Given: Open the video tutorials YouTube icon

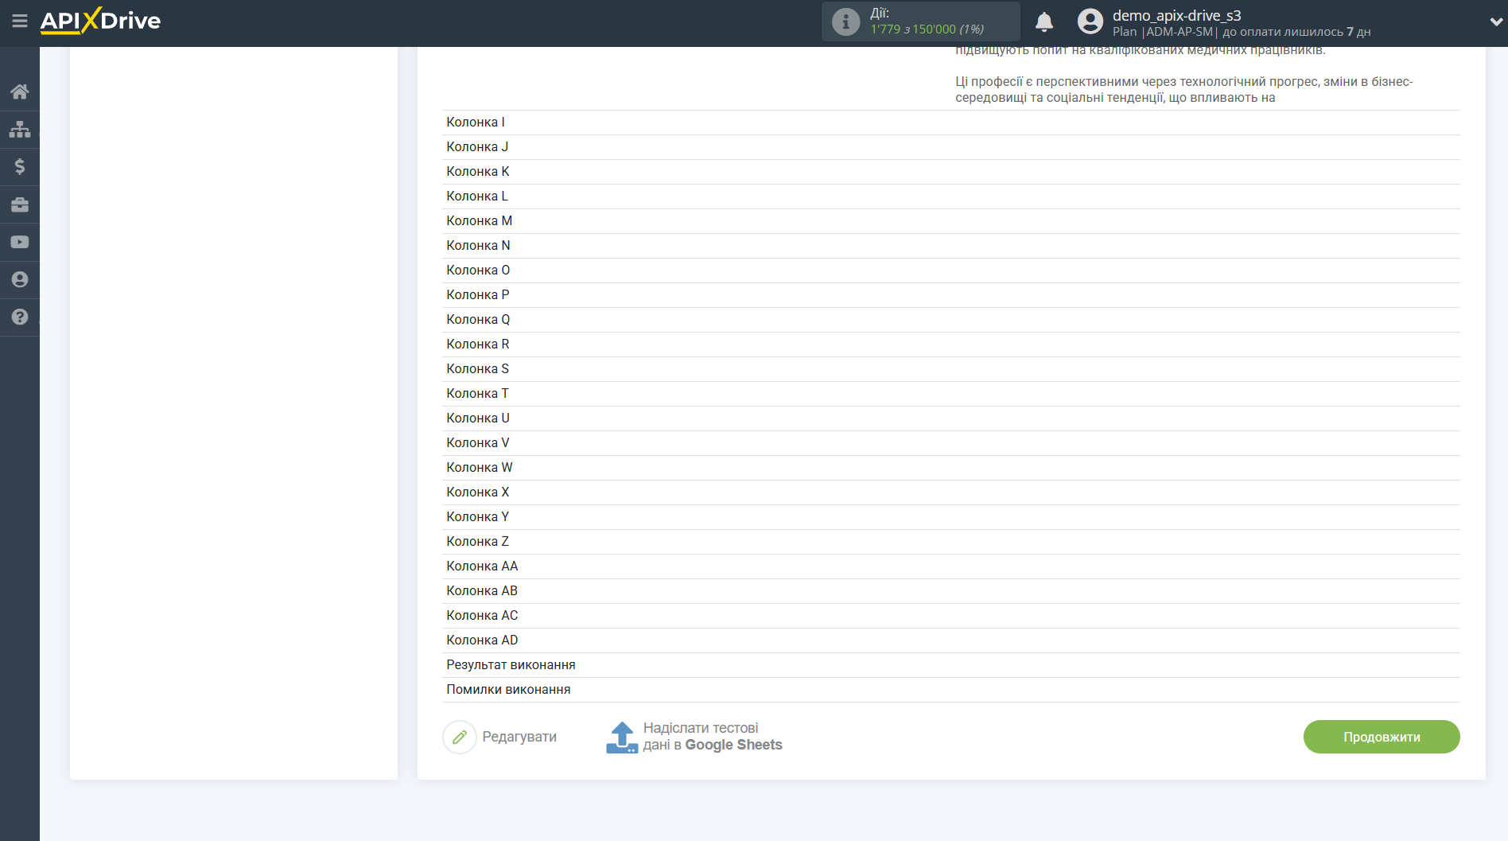Looking at the screenshot, I should point(20,242).
